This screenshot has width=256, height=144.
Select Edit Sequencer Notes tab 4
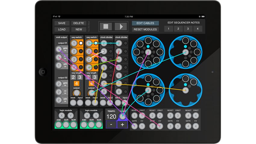(x=198, y=29)
